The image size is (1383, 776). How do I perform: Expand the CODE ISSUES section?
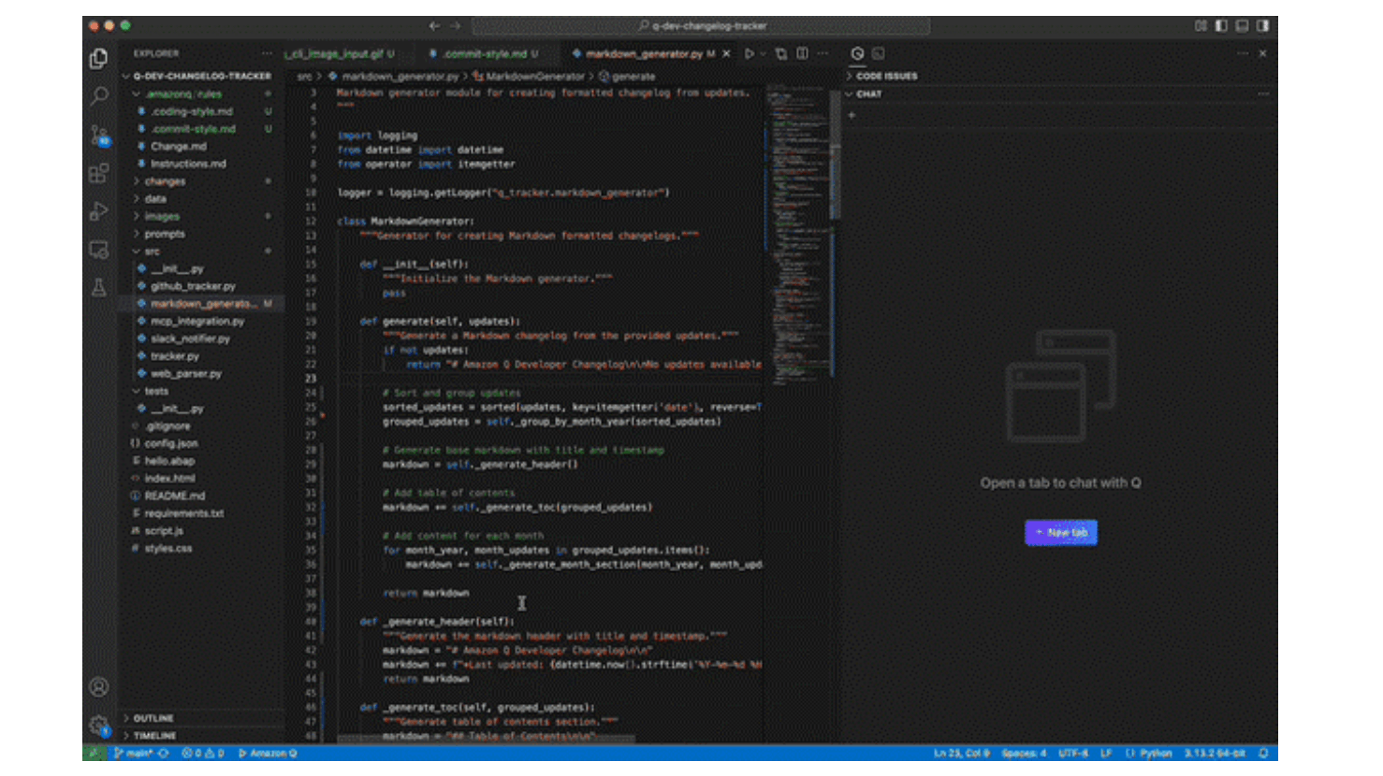point(886,77)
